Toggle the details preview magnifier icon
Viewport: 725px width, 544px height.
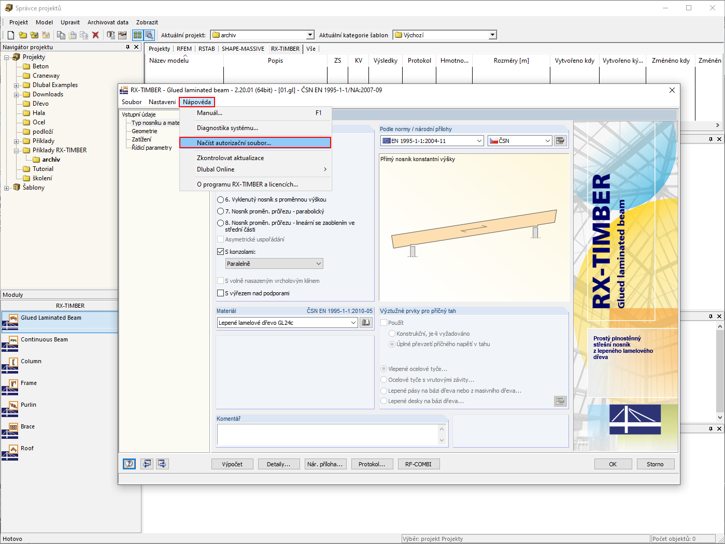pyautogui.click(x=149, y=35)
